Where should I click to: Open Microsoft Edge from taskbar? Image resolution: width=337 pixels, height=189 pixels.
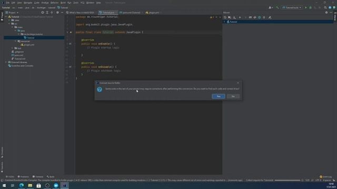(22, 185)
